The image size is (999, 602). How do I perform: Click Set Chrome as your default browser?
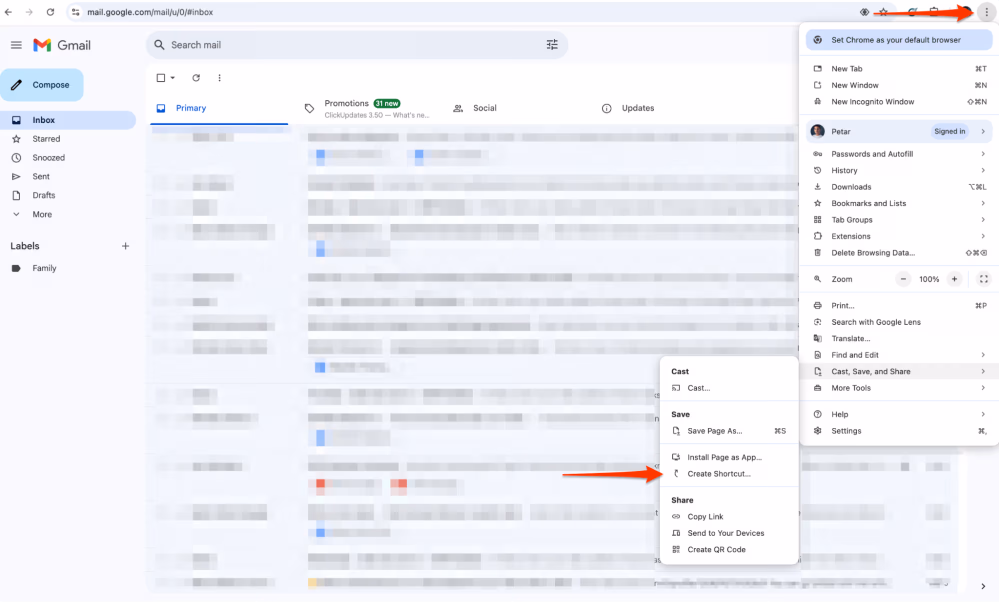click(x=896, y=39)
